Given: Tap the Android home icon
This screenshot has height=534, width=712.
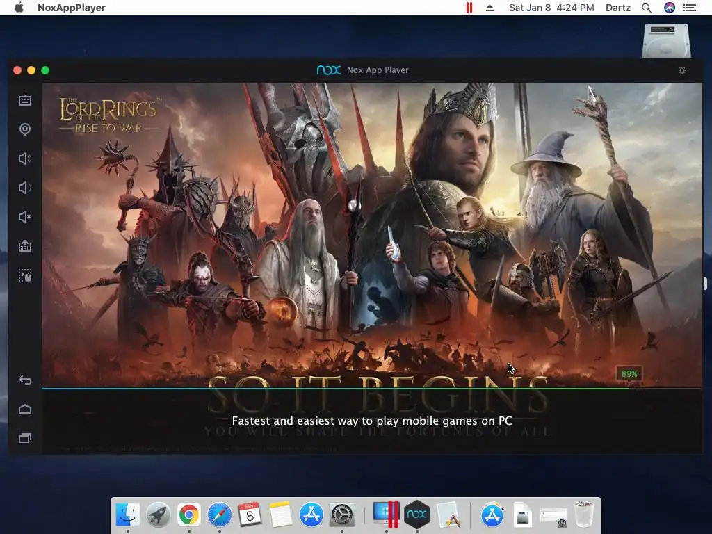Looking at the screenshot, I should 25,409.
